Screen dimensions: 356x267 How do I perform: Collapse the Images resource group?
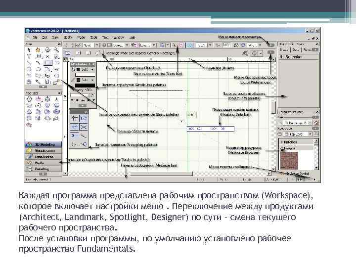pyautogui.click(x=282, y=148)
